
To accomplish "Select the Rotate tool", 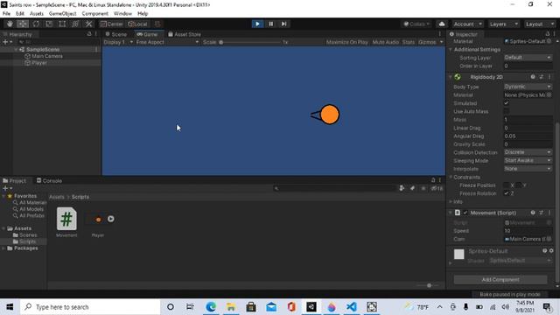I will click(x=36, y=24).
